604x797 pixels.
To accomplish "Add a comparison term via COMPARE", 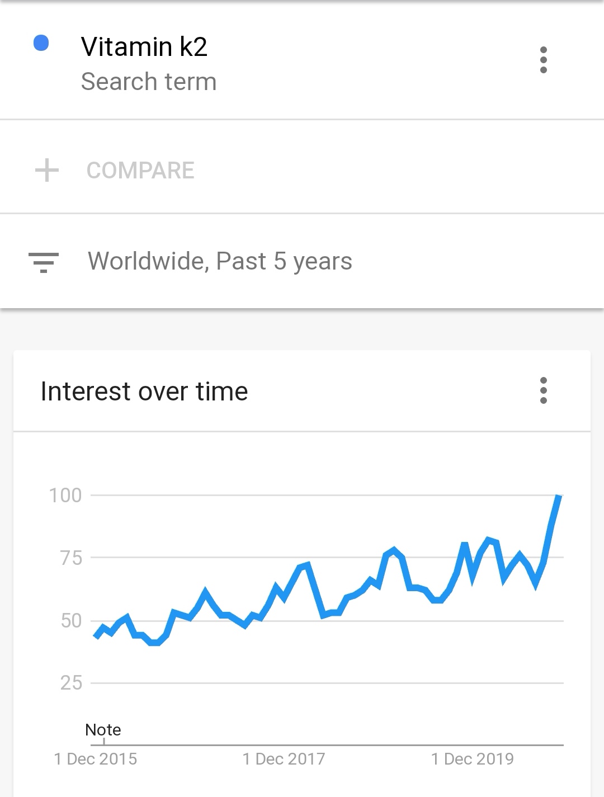I will click(x=140, y=170).
